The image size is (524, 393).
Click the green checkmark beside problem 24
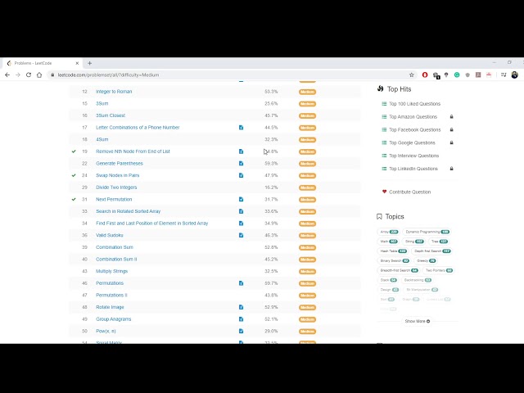[74, 175]
